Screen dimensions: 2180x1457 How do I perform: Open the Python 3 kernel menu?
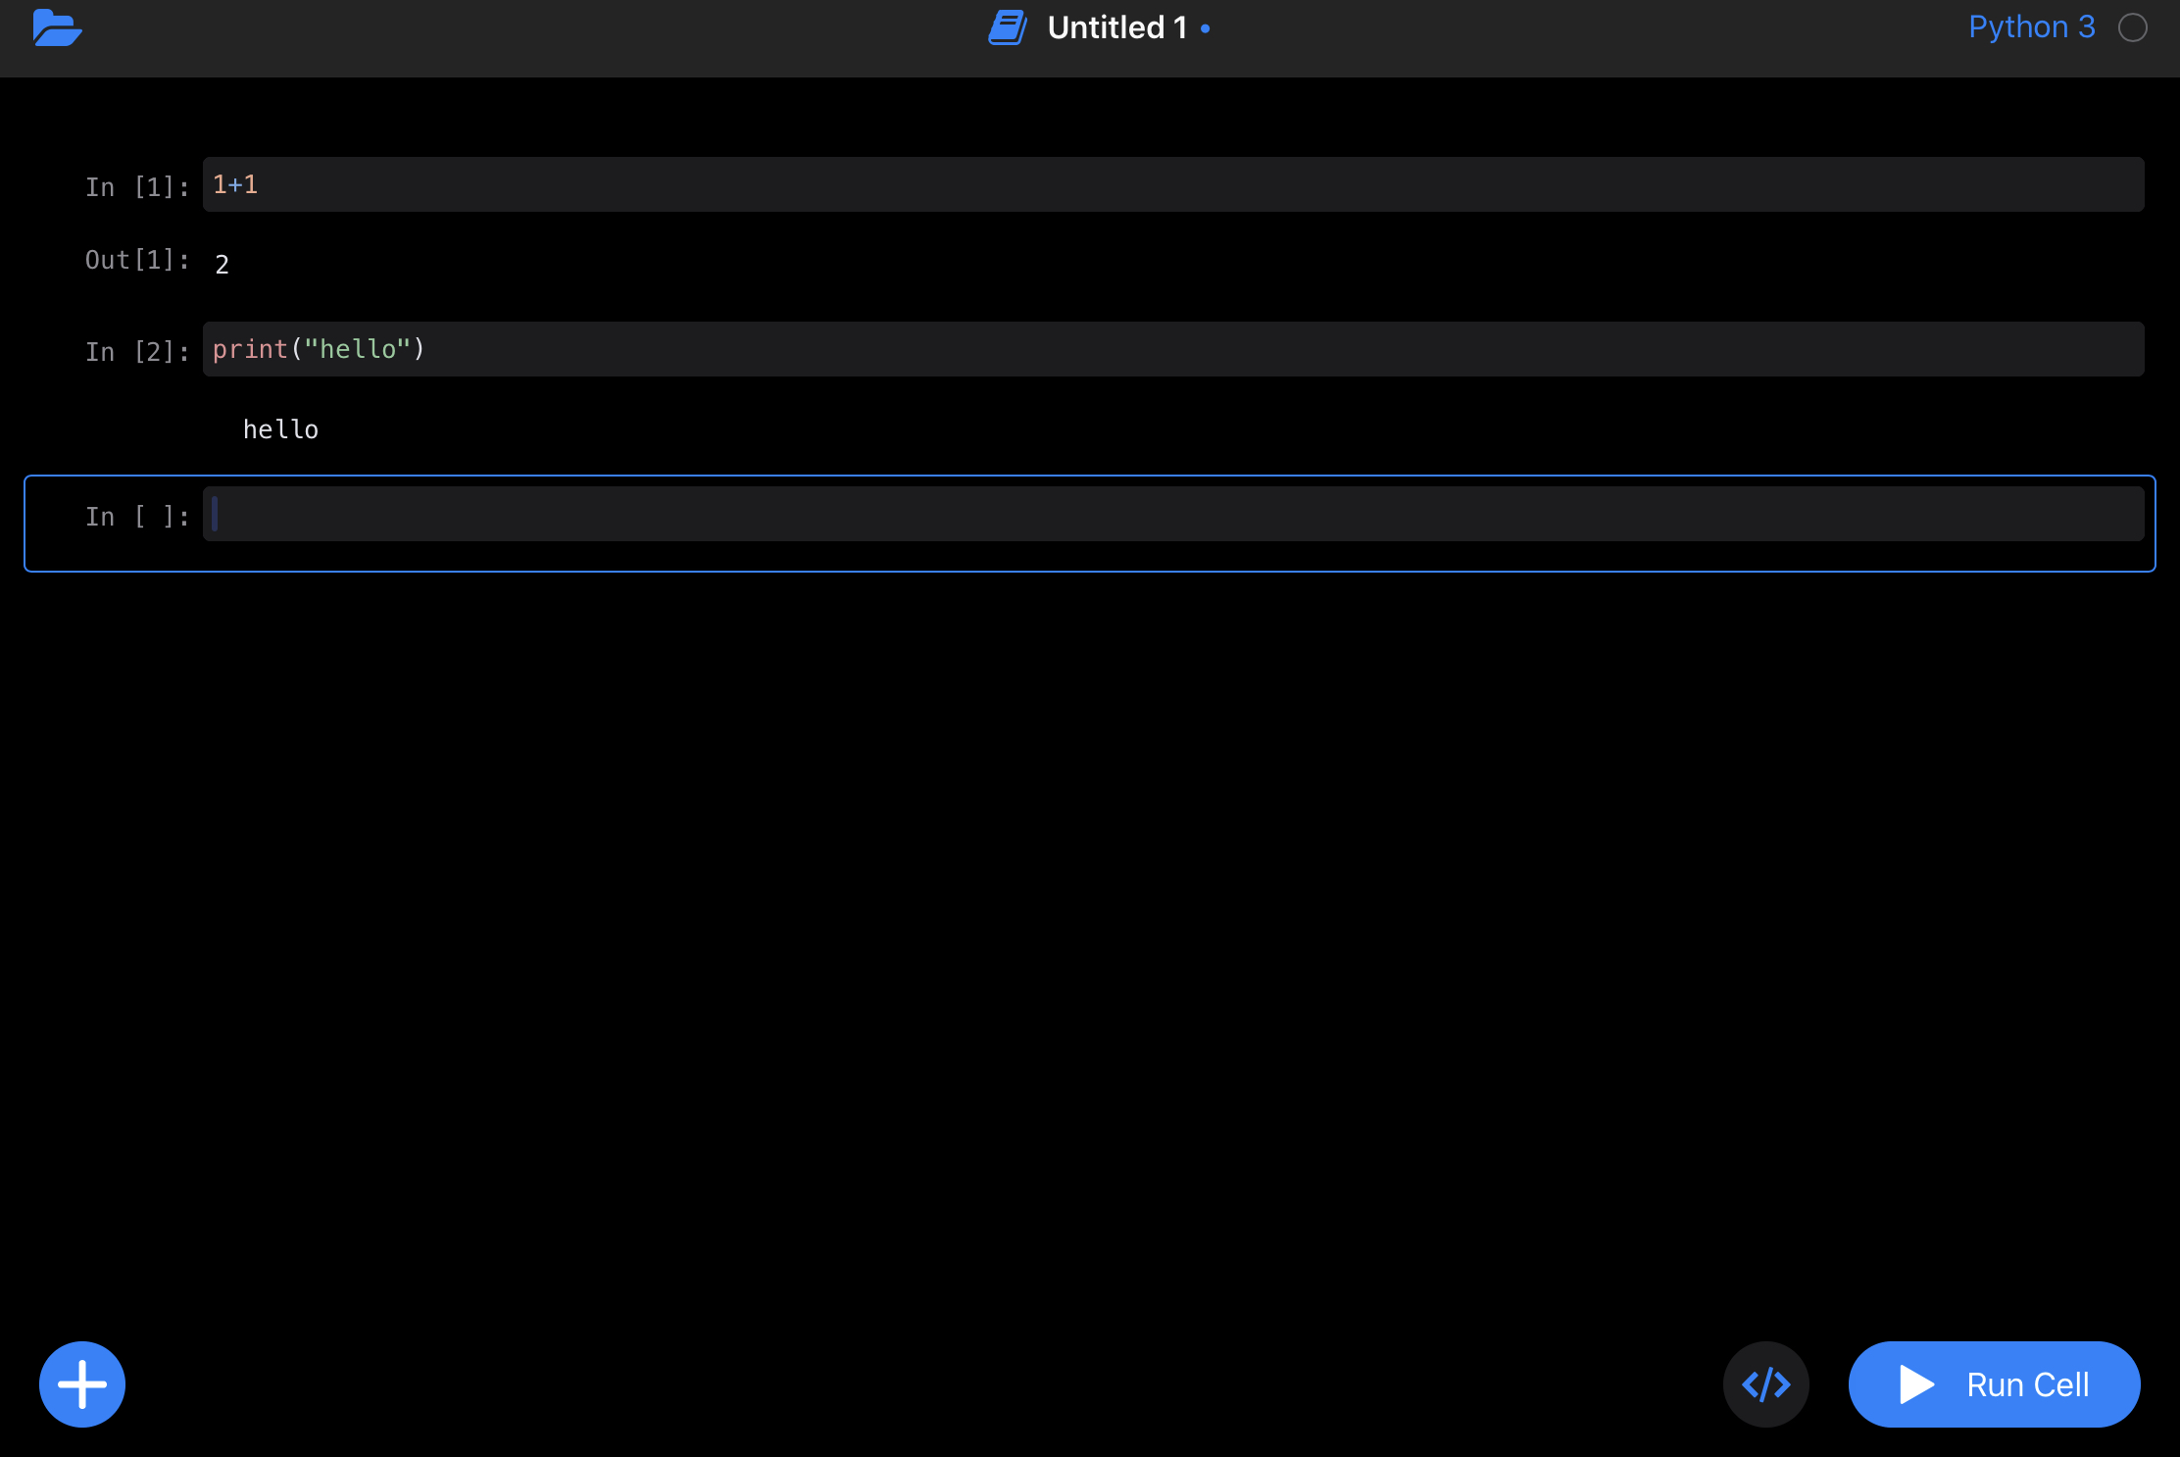pyautogui.click(x=2031, y=27)
